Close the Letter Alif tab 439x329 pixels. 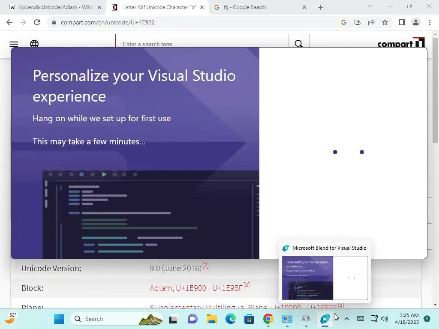(202, 8)
